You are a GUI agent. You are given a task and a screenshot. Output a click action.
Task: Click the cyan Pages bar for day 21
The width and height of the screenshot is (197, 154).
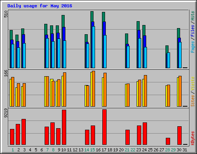[128, 57]
